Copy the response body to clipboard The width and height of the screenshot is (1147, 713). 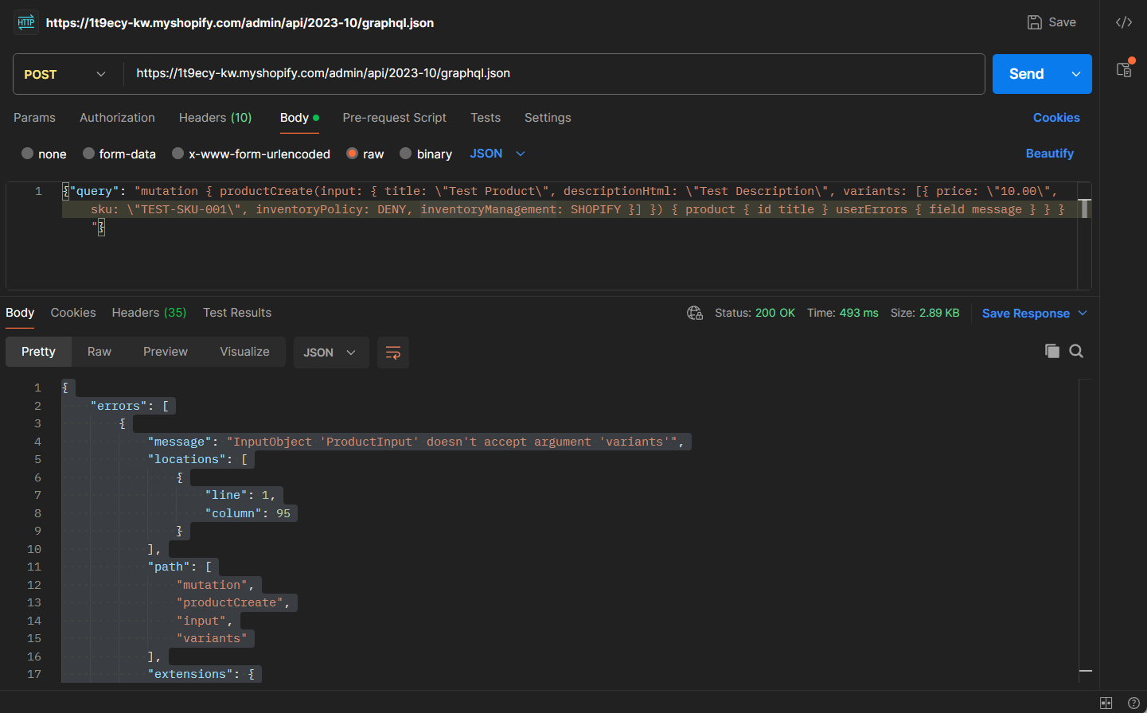pyautogui.click(x=1052, y=351)
